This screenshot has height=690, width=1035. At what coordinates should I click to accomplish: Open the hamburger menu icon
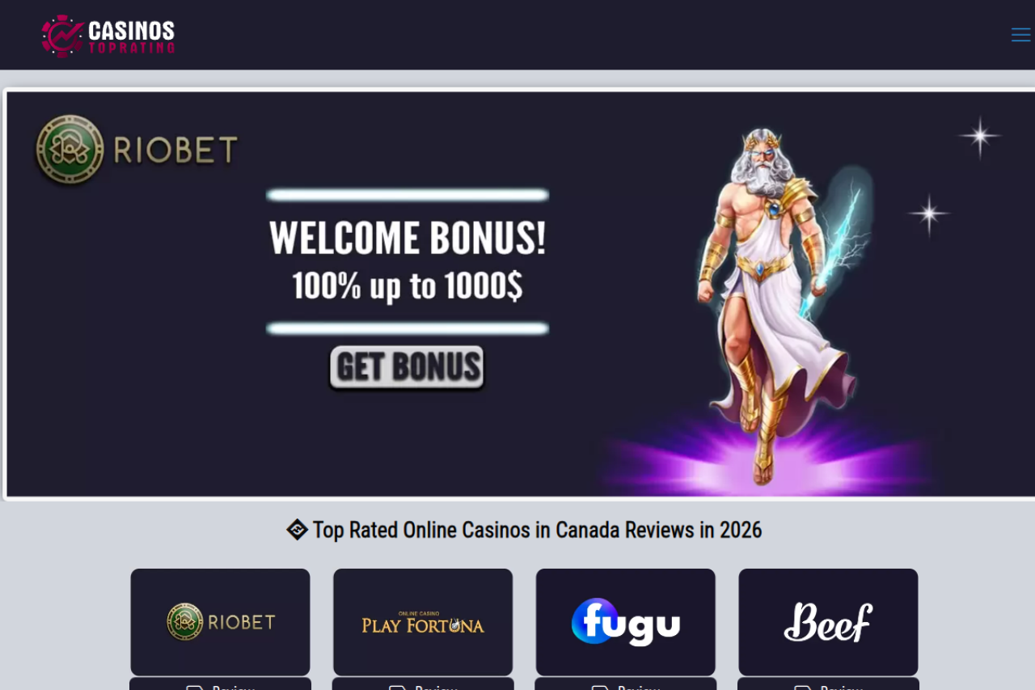(x=1020, y=35)
